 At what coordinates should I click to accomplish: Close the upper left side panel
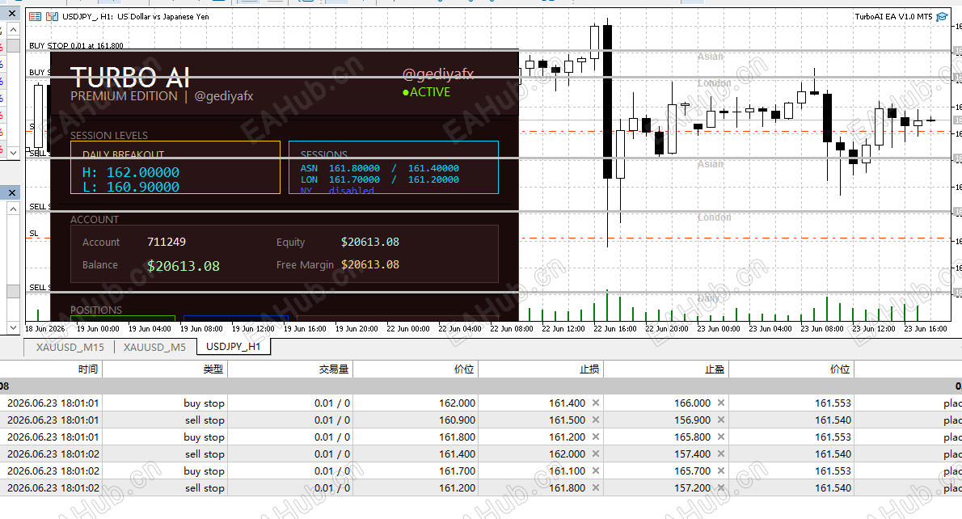click(12, 13)
